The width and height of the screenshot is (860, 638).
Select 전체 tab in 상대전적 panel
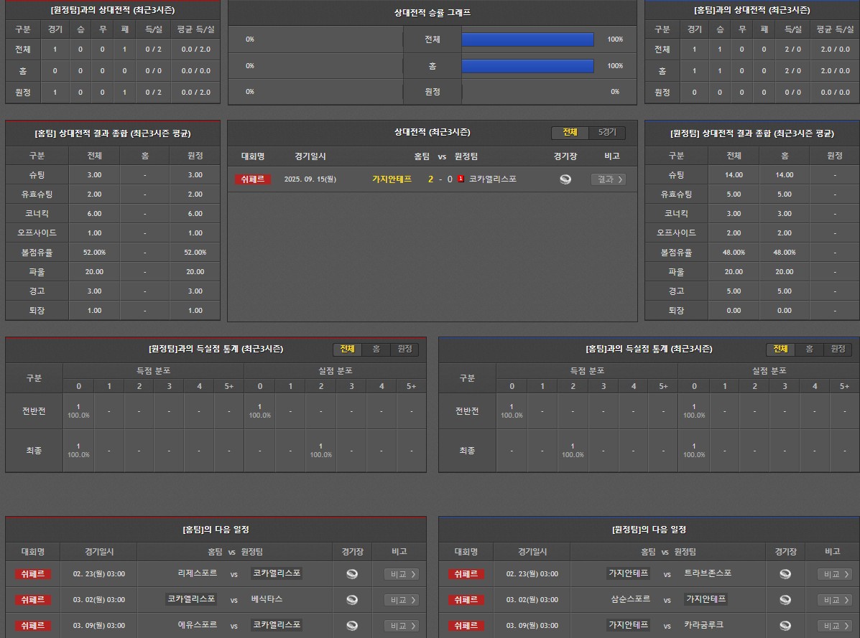(570, 133)
